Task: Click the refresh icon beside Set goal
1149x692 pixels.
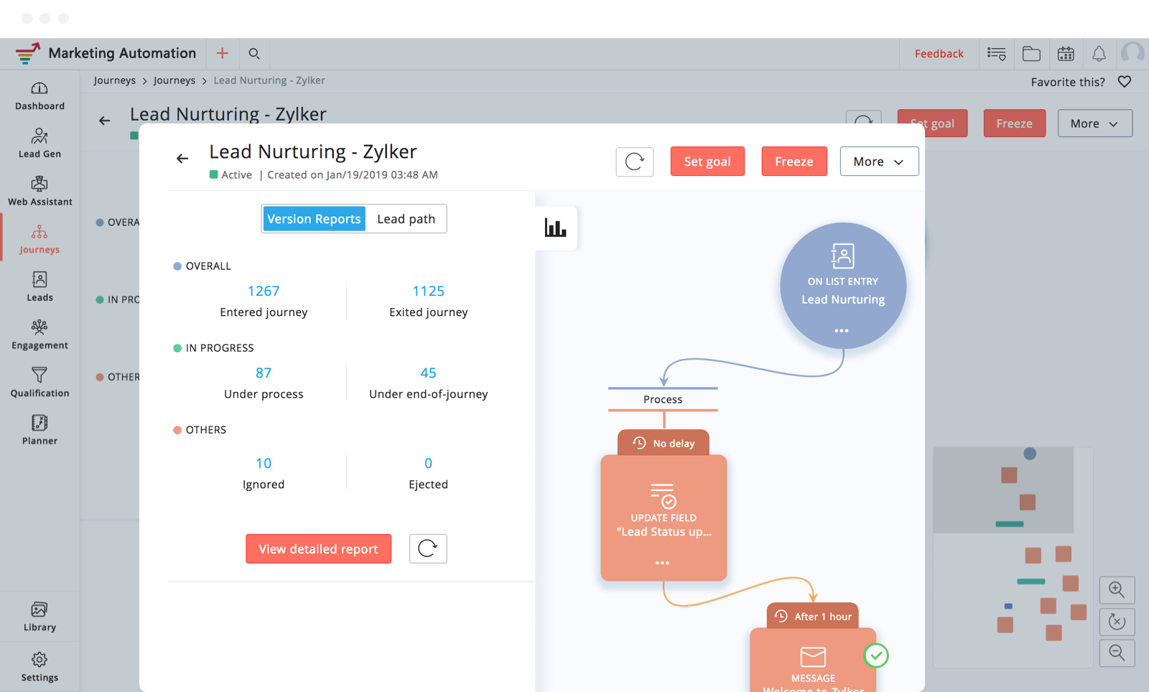Action: click(x=634, y=162)
